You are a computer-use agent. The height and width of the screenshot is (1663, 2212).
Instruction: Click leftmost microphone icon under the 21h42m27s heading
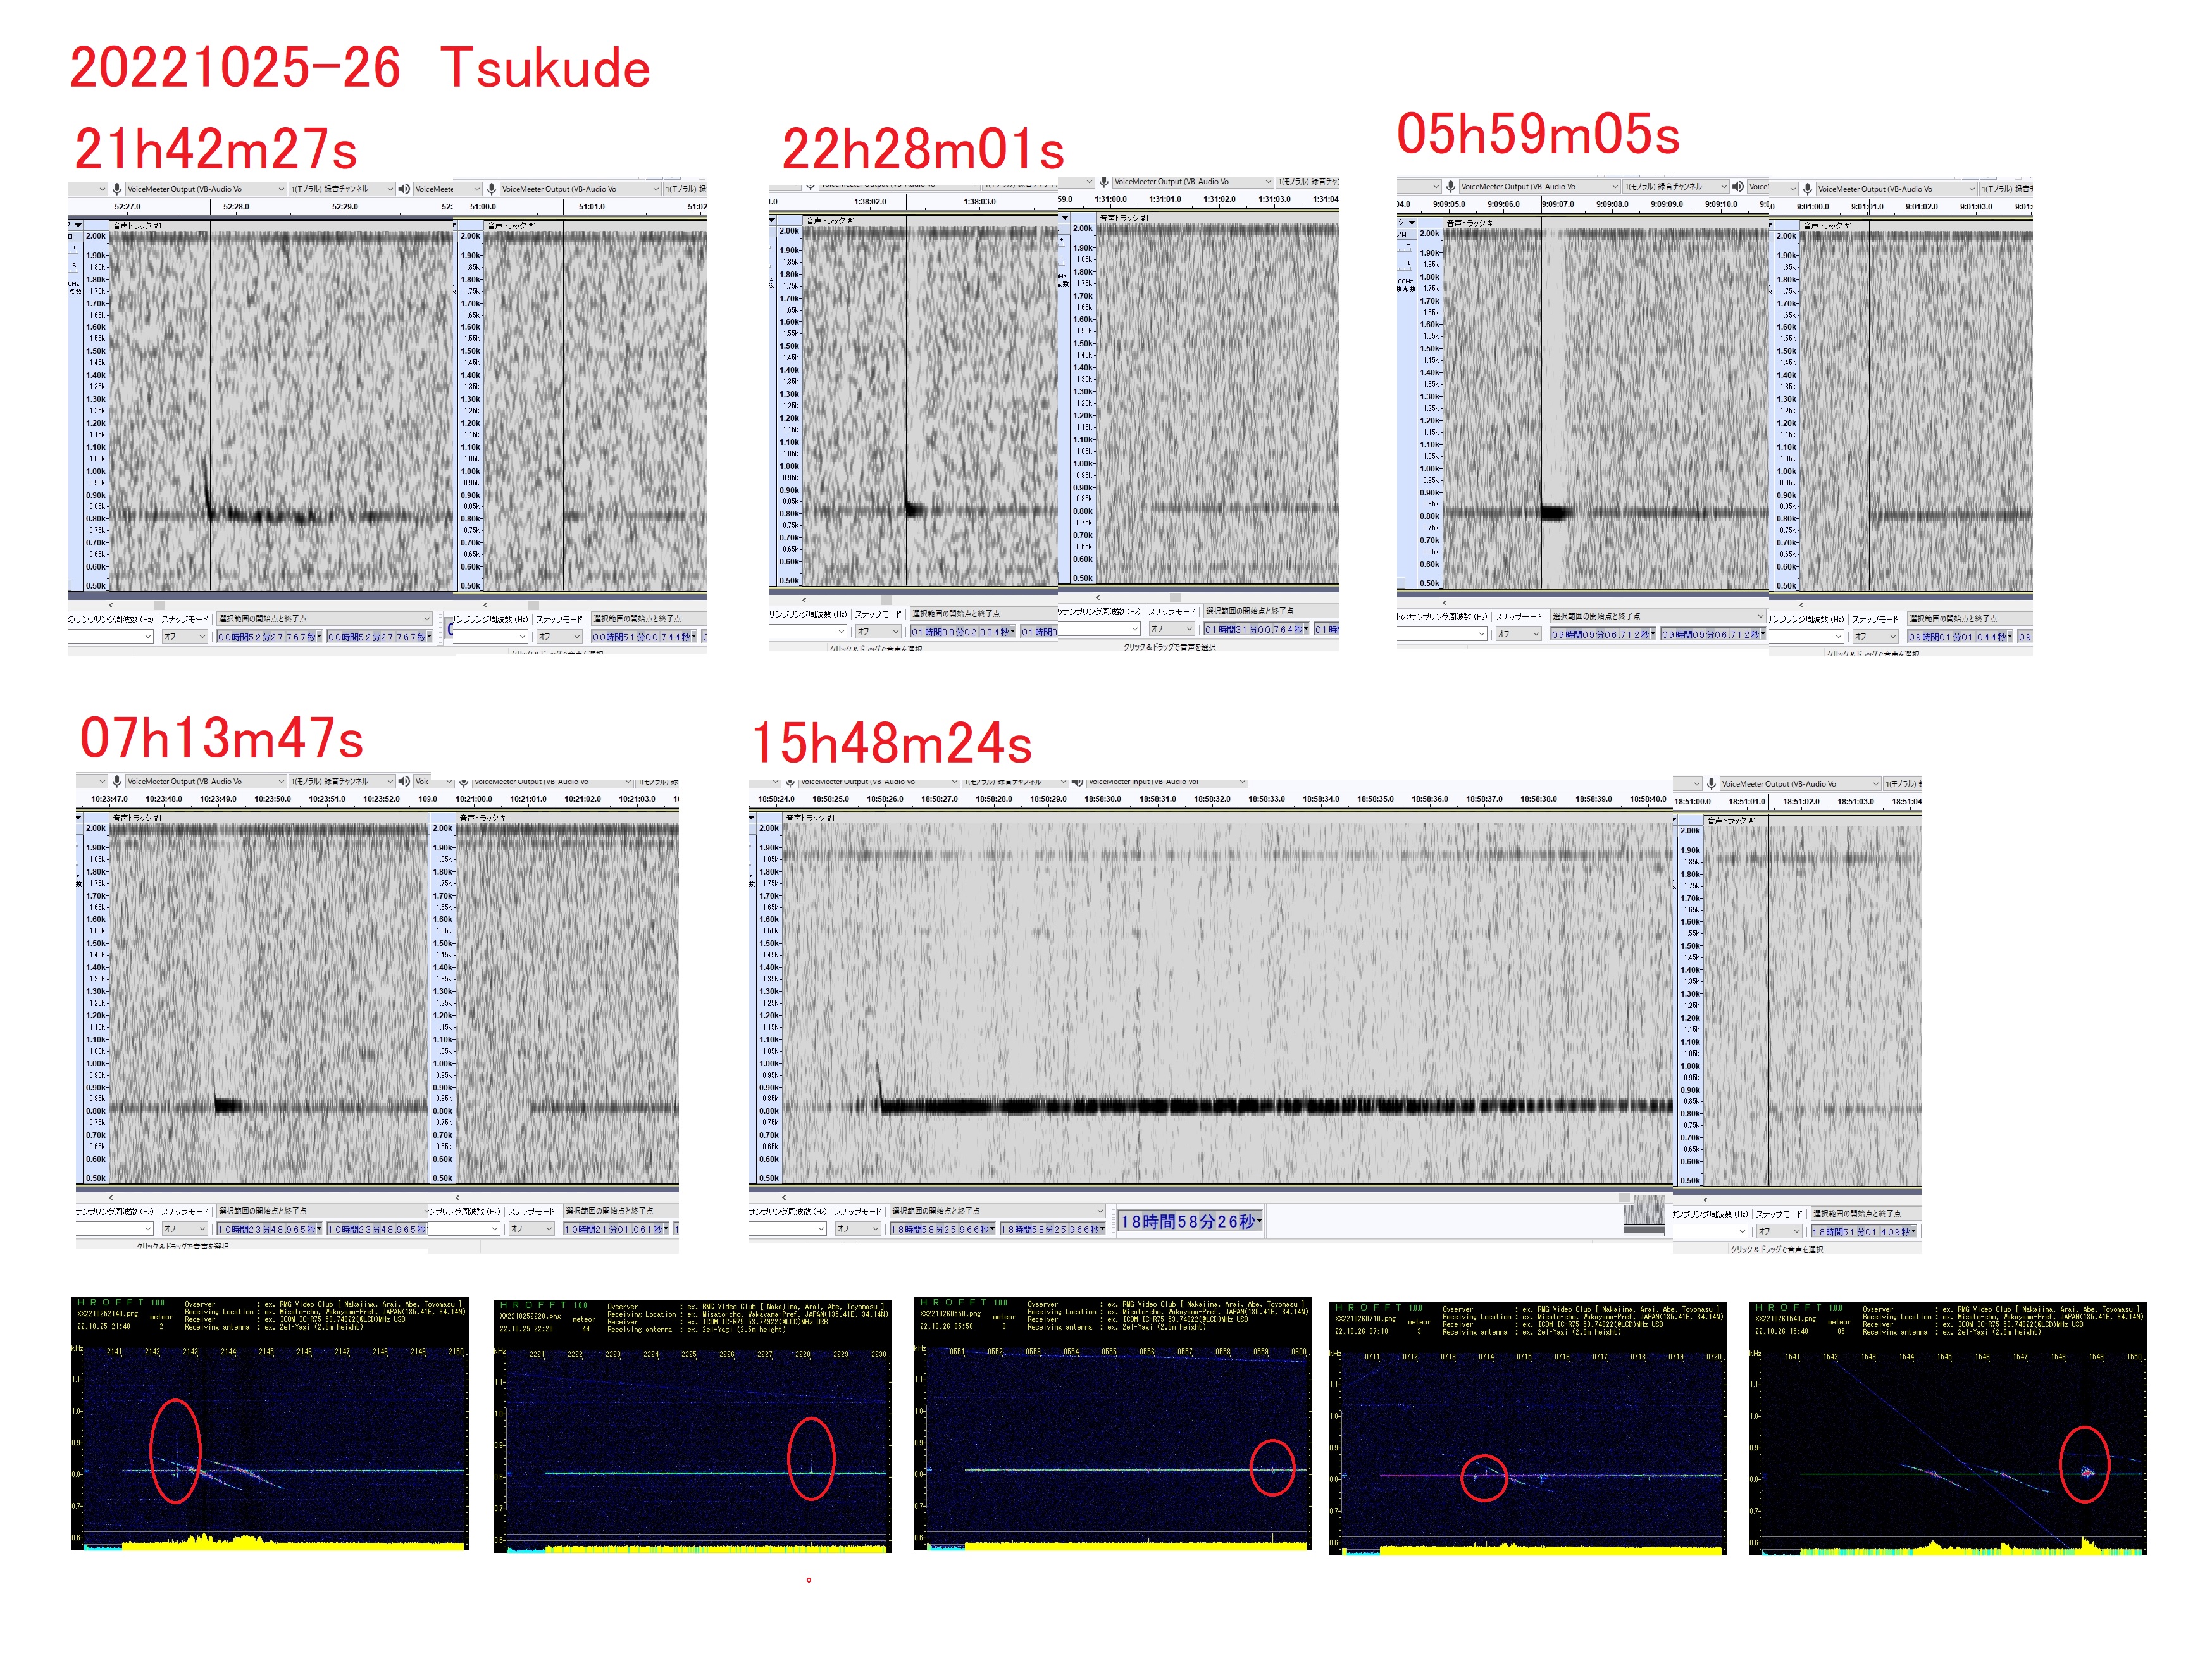coord(117,189)
